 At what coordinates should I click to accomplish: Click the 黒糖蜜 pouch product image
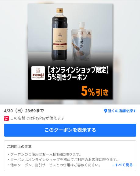pos(81,41)
